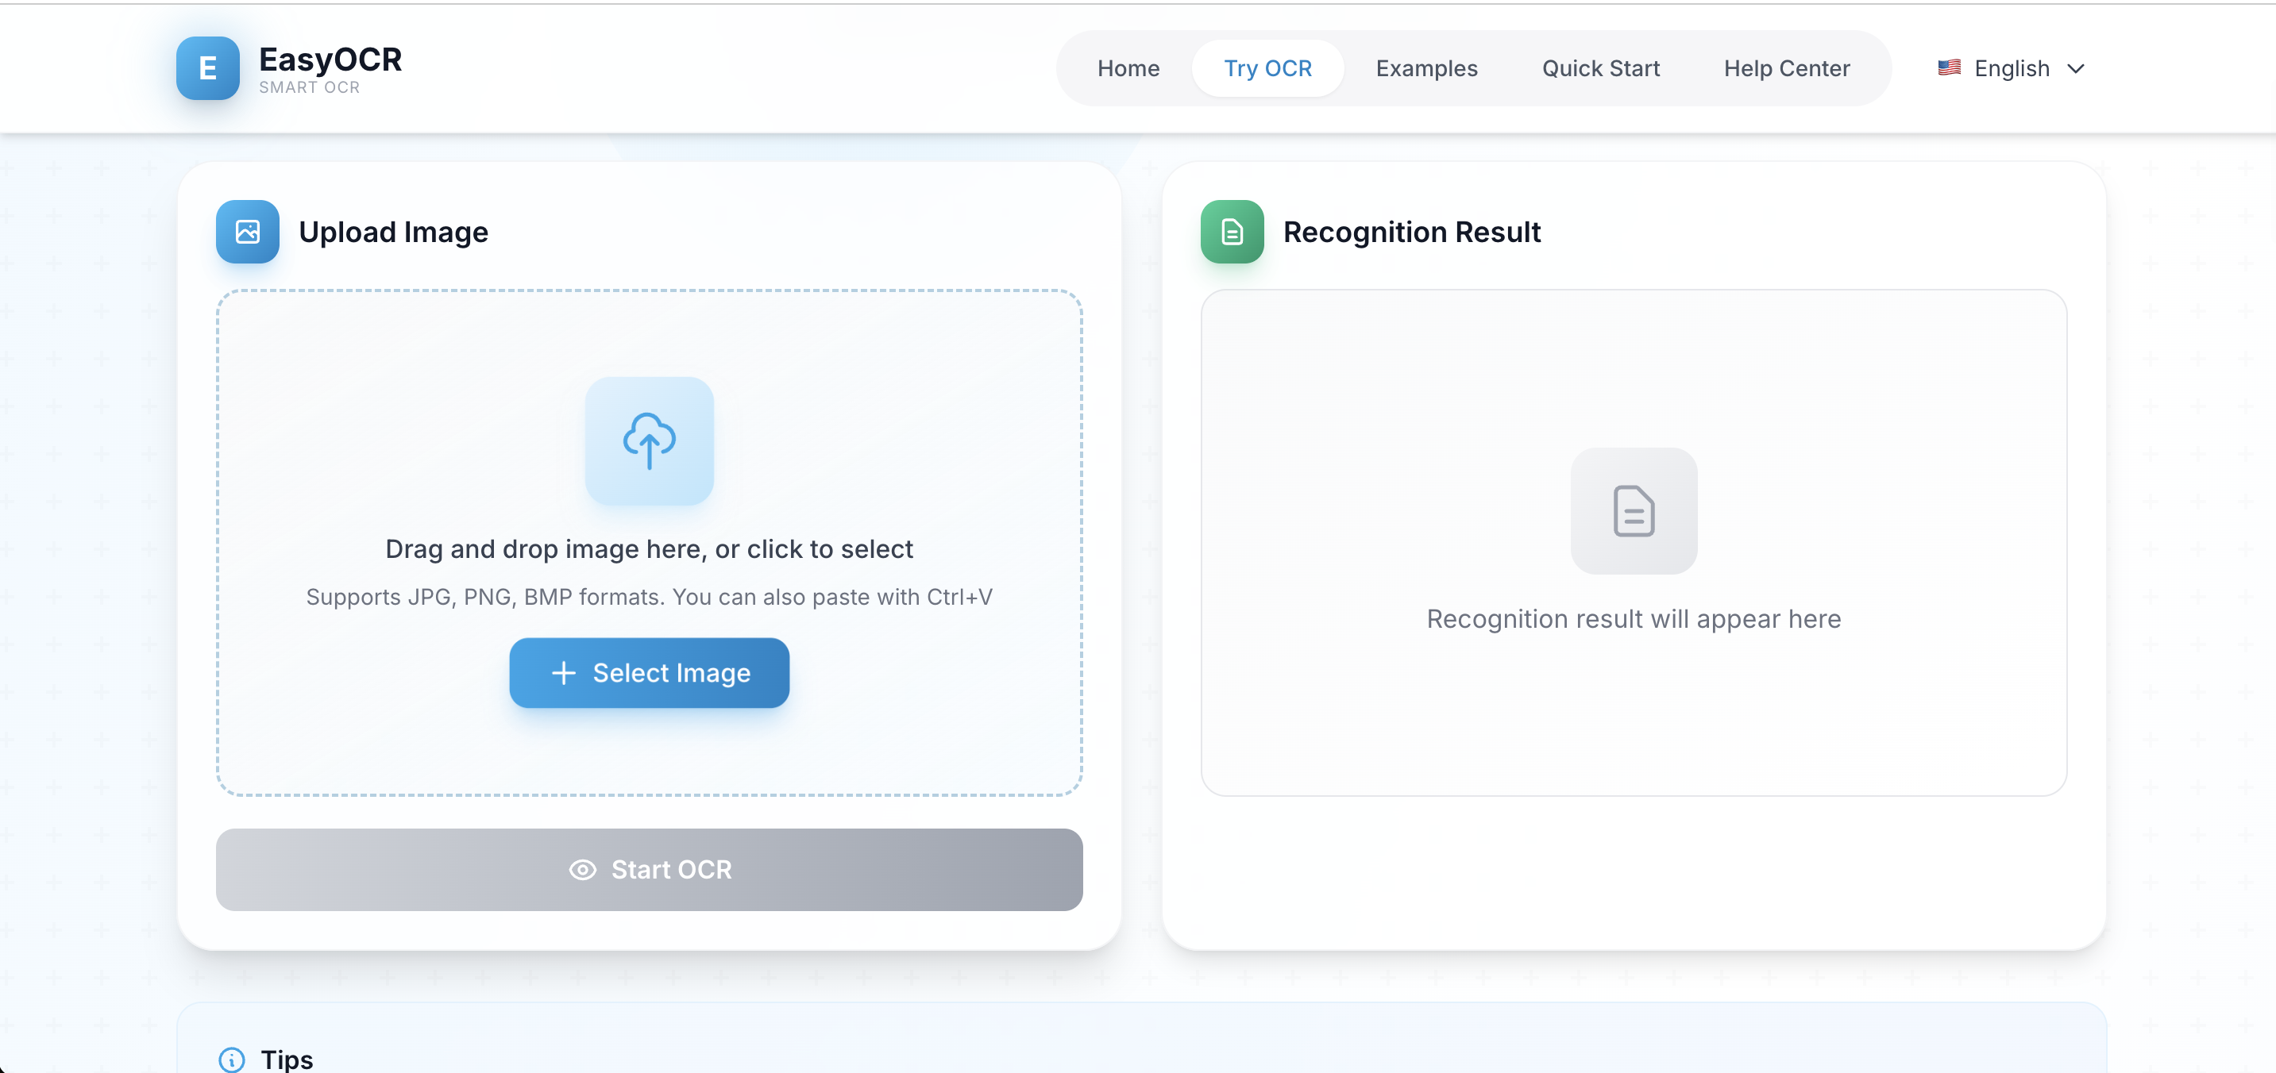Navigate to Help Center

click(x=1786, y=69)
